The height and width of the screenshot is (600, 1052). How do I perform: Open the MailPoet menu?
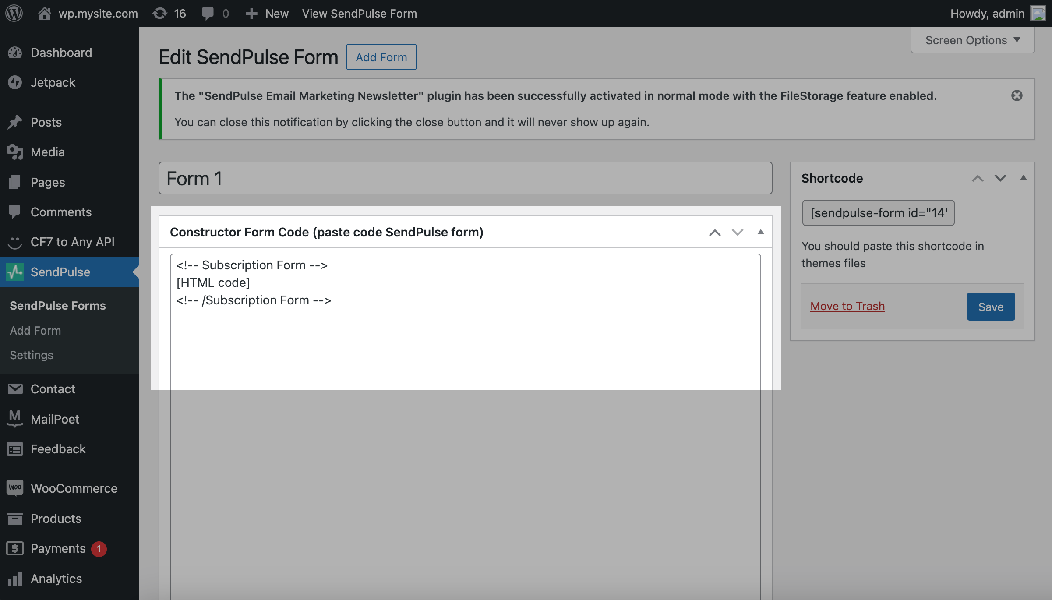click(x=55, y=419)
